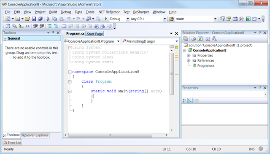Viewport: 270px width, 154px height.
Task: Open the Properties Window toolbar icon
Action: (229, 19)
